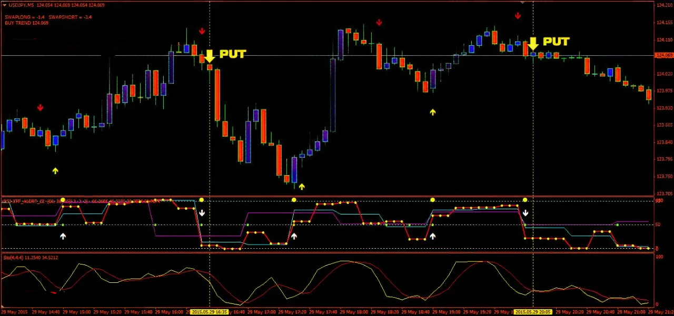Click the second PUT text label
Screen dimensions: 674x316
[556, 42]
